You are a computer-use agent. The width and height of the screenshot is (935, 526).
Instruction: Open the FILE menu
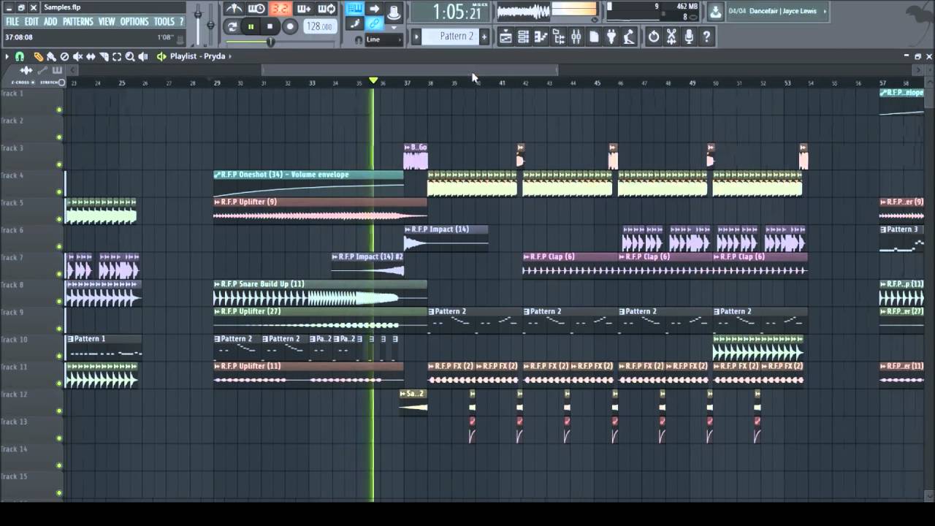tap(12, 22)
